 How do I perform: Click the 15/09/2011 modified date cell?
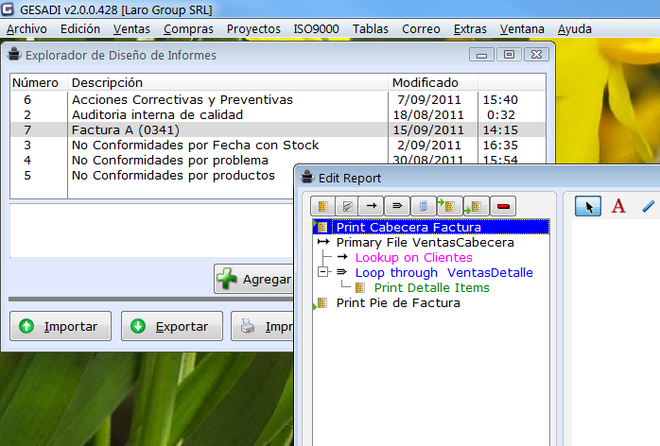pyautogui.click(x=428, y=130)
